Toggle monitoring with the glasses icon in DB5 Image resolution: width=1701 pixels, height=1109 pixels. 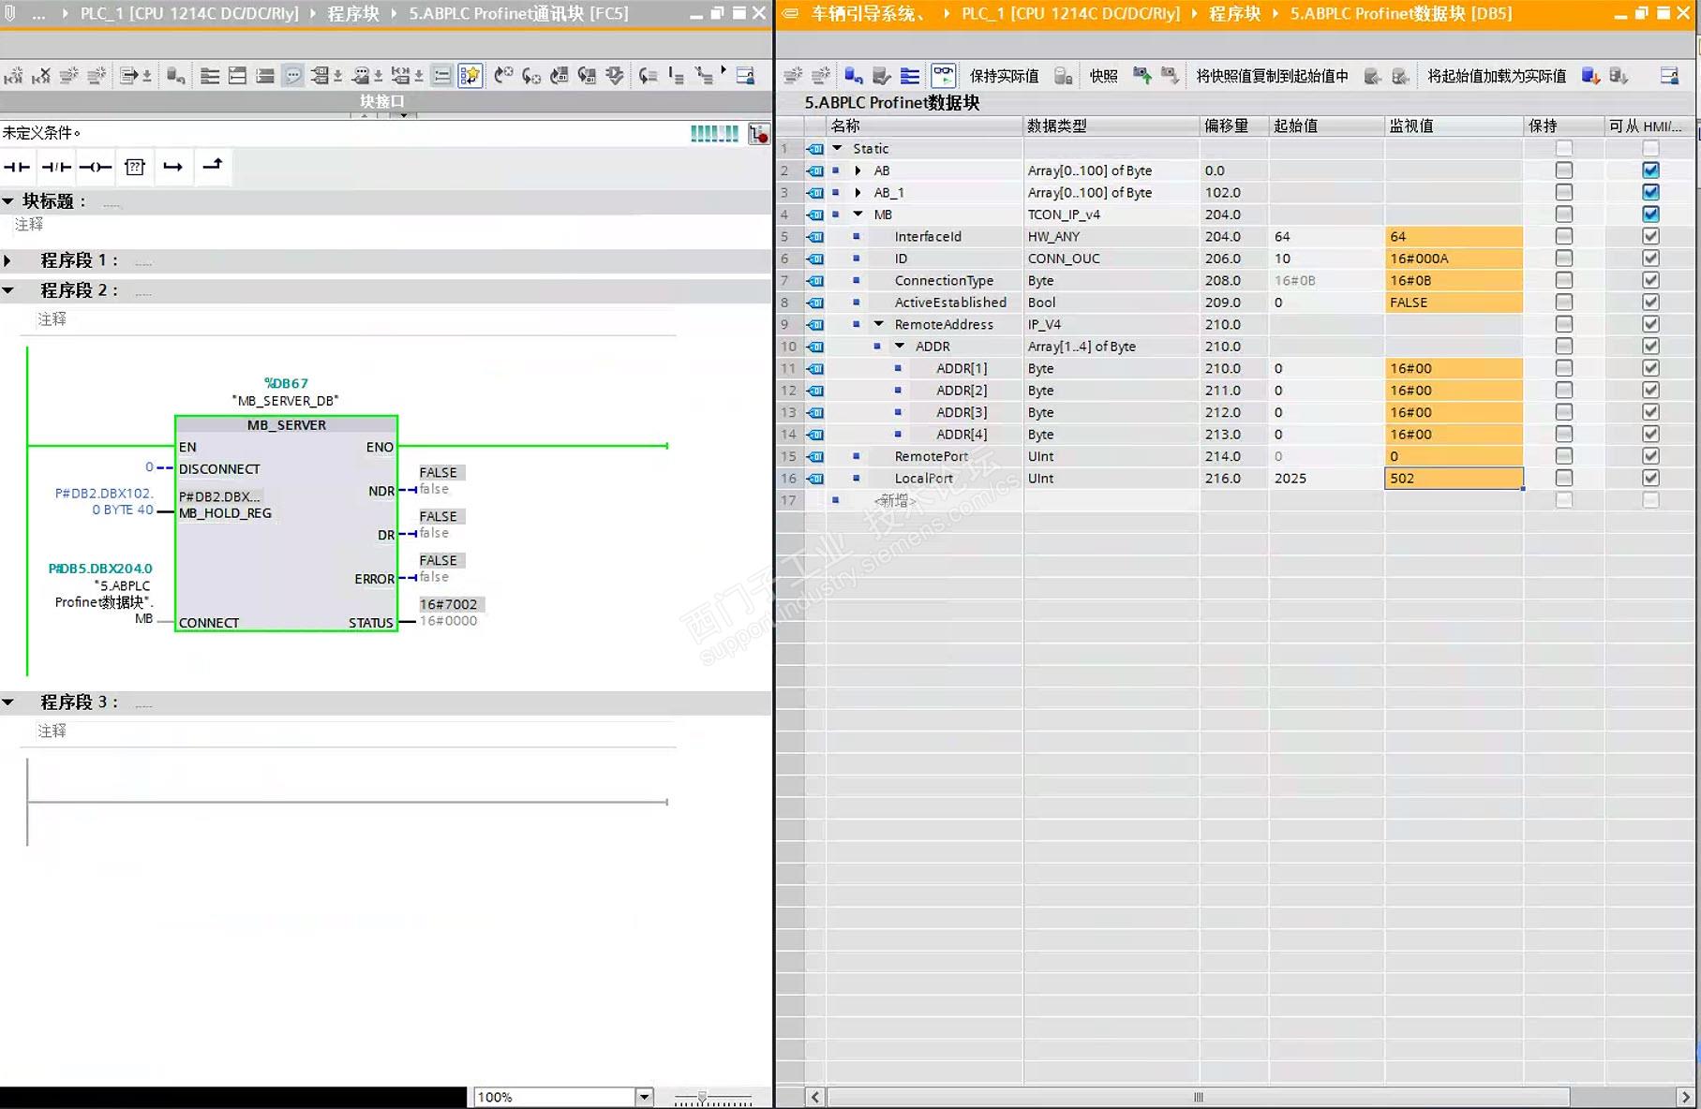pyautogui.click(x=944, y=76)
